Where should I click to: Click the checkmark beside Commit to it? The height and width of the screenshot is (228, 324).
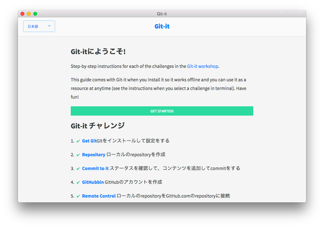pyautogui.click(x=78, y=168)
